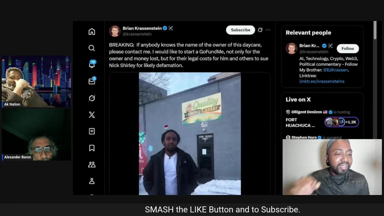This screenshot has height=216, width=384.
Task: Click the blue verified badge on post author
Action: [x=165, y=28]
